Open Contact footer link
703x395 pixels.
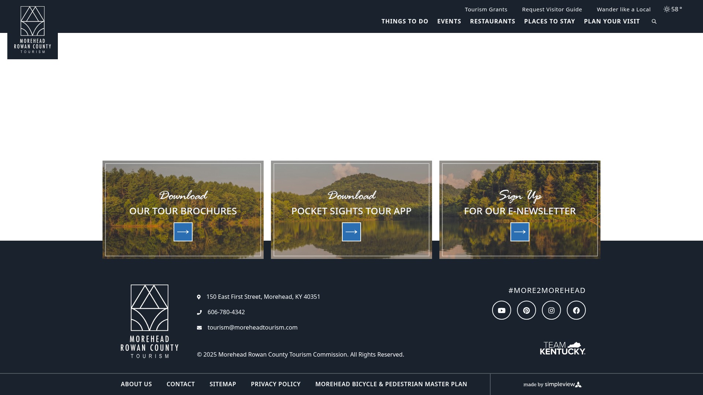pyautogui.click(x=181, y=384)
